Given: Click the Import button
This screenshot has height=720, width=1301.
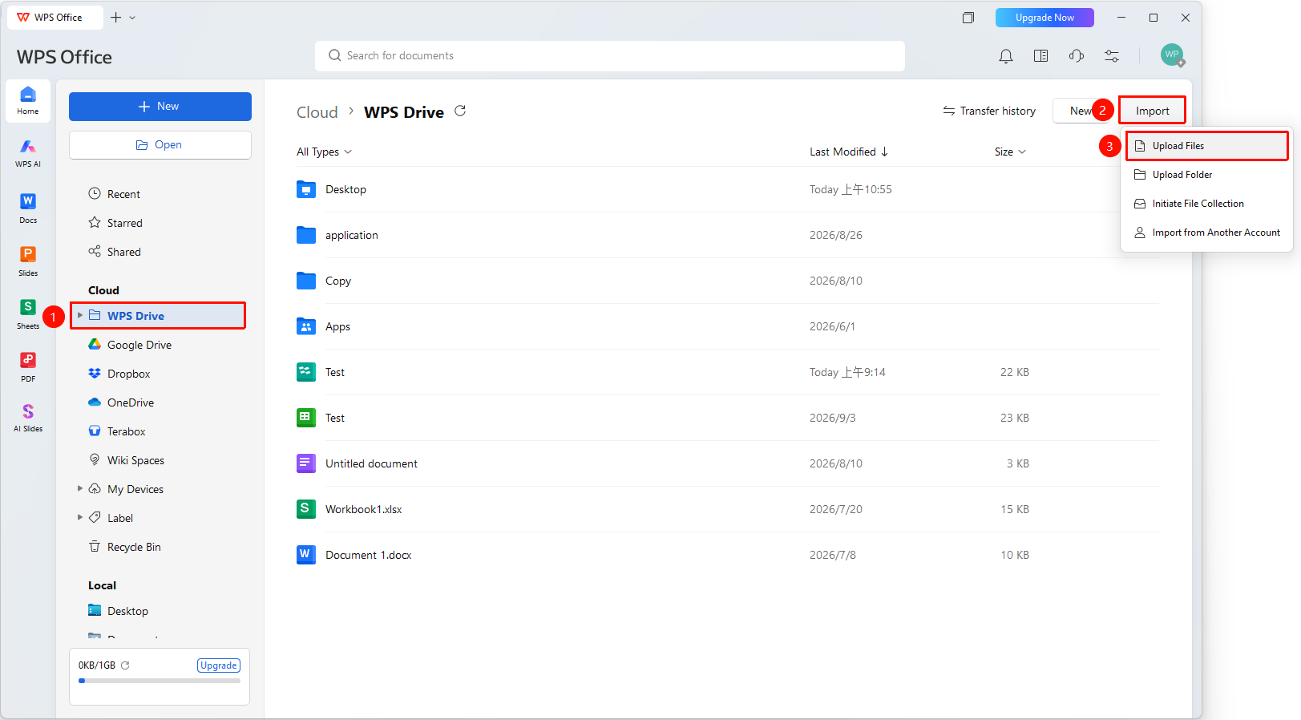Looking at the screenshot, I should point(1152,111).
